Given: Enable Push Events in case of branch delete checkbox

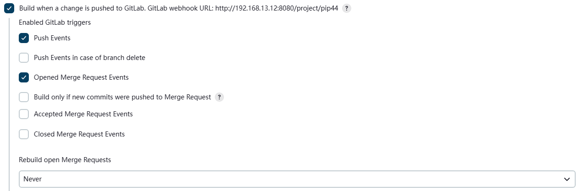Looking at the screenshot, I should (24, 58).
